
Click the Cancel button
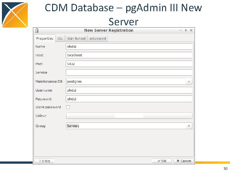(x=184, y=161)
